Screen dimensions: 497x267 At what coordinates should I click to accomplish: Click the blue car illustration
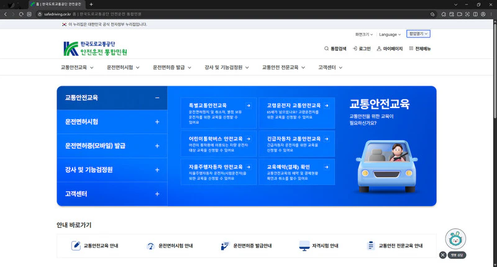tap(386, 166)
